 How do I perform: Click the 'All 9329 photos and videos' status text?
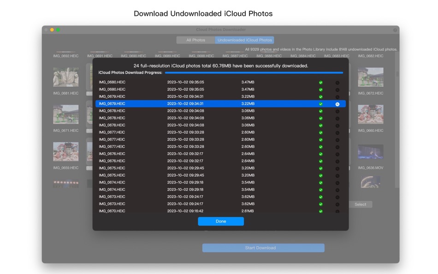click(321, 49)
